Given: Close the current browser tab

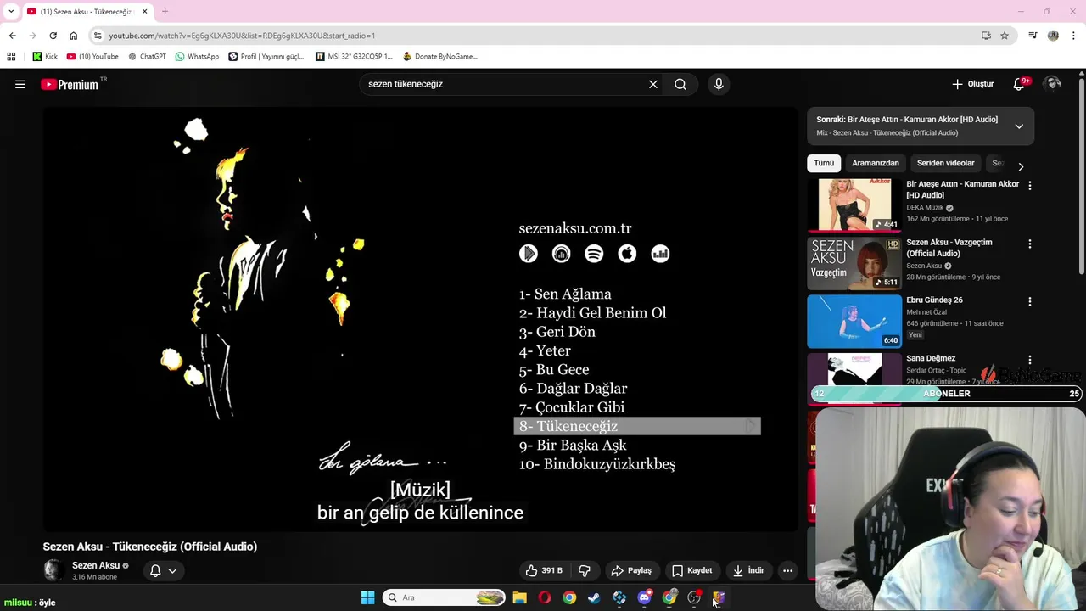Looking at the screenshot, I should click(144, 12).
